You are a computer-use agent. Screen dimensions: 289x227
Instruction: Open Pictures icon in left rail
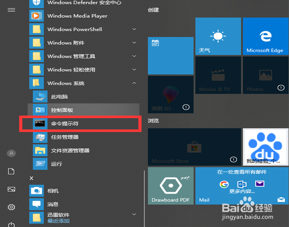click(x=11, y=189)
